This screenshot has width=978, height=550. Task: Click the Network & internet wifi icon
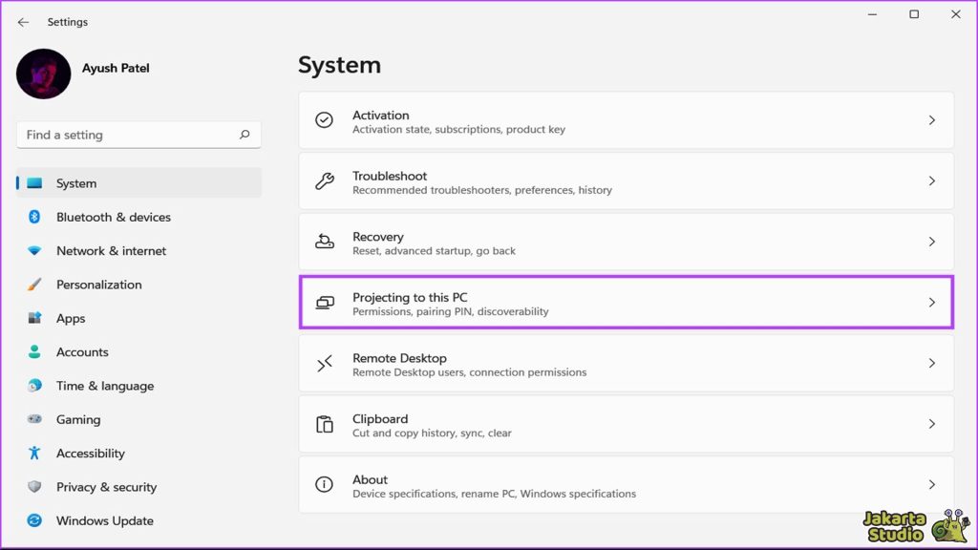click(x=34, y=251)
